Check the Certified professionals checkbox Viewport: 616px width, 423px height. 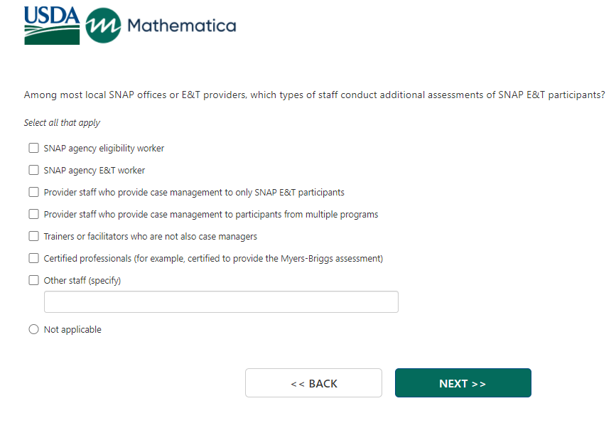click(x=33, y=259)
